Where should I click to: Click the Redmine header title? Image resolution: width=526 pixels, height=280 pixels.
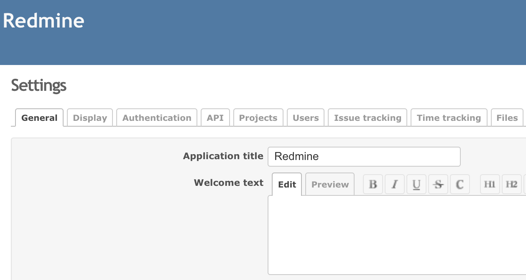[43, 21]
